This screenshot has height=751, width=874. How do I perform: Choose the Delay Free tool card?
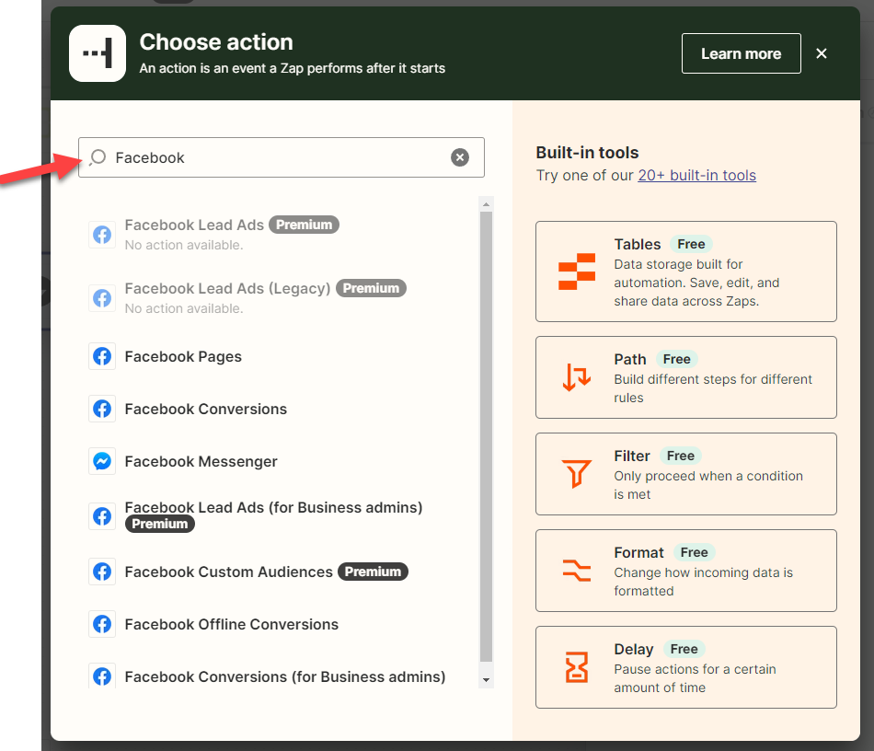tap(686, 667)
